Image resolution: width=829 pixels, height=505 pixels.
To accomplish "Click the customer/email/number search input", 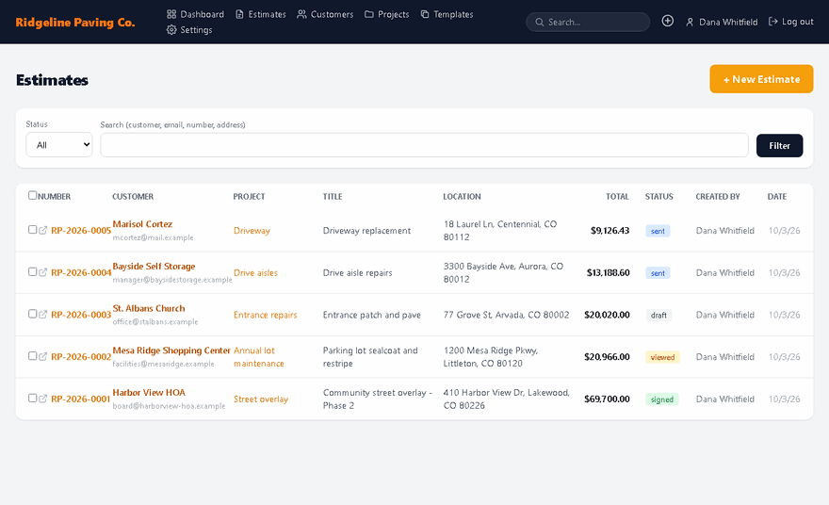I will pos(424,145).
